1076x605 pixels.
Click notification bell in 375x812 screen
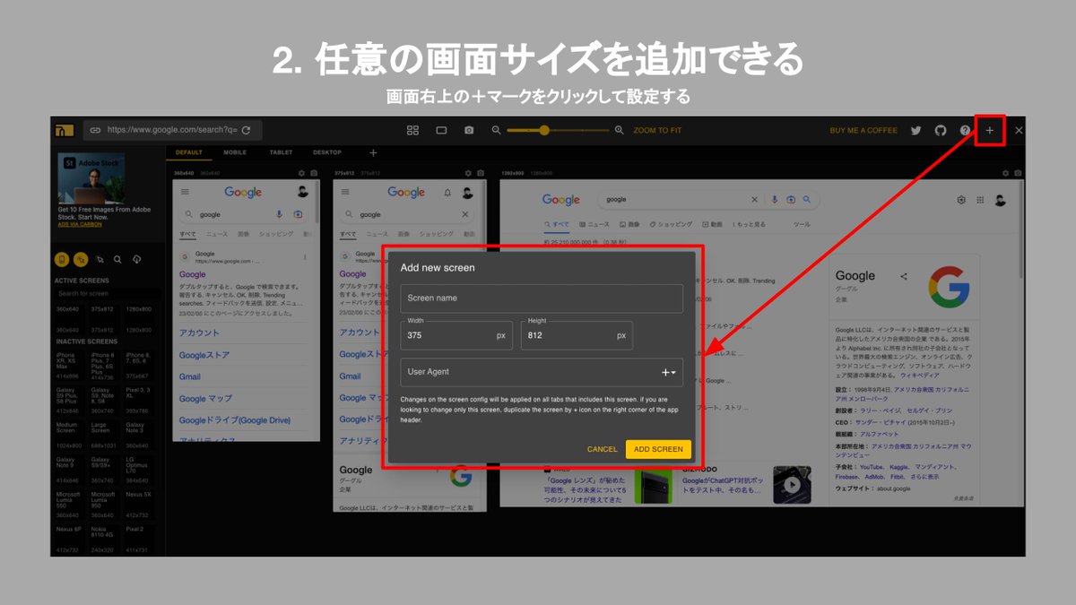point(447,193)
